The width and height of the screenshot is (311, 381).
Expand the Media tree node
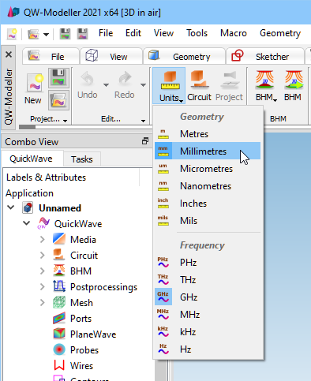[43, 239]
